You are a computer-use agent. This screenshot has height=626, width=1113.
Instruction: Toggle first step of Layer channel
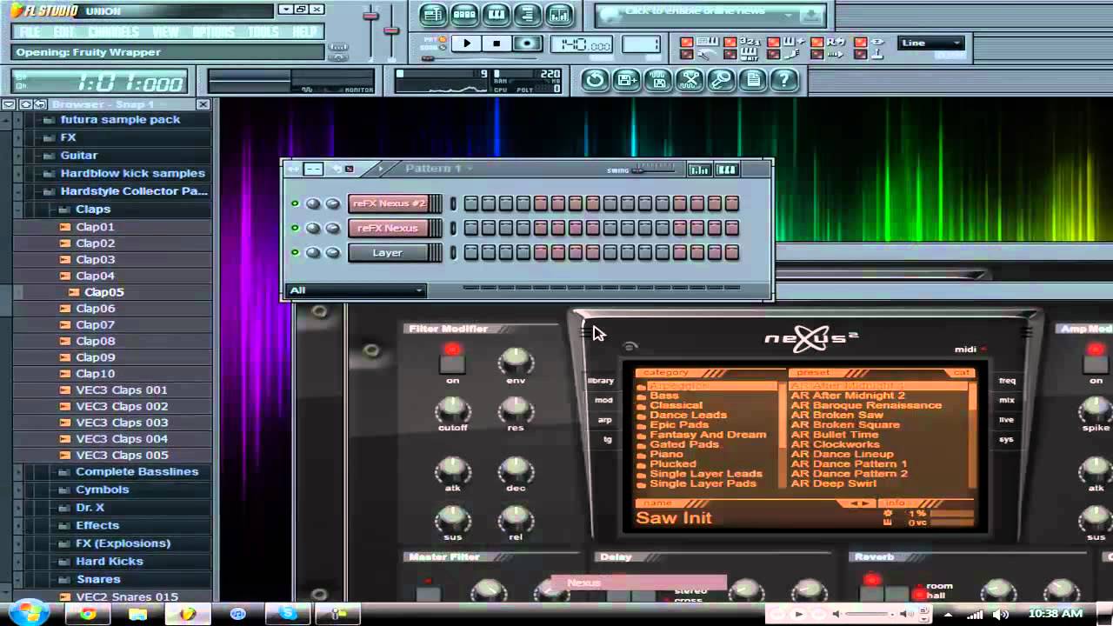tap(471, 252)
